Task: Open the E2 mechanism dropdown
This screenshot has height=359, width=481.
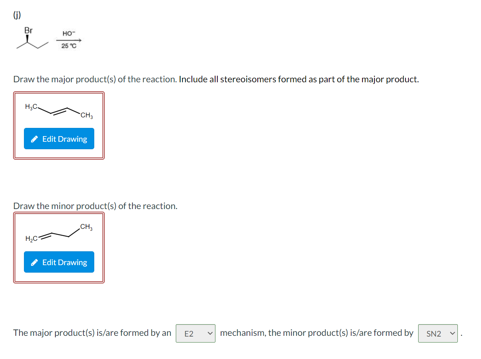Action: (196, 334)
